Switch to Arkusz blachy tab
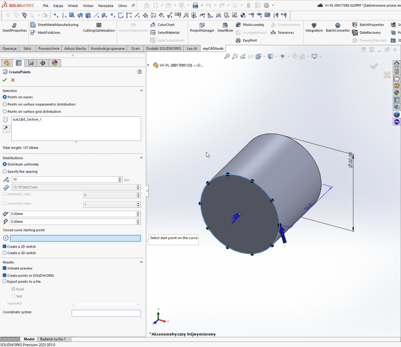Image resolution: width=401 pixels, height=347 pixels. point(75,48)
